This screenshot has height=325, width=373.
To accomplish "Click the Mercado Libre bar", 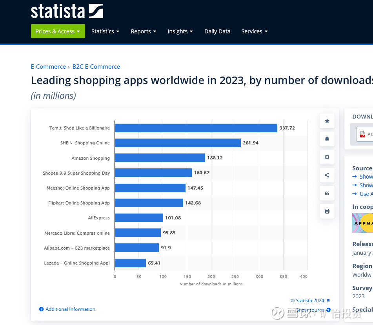I will point(138,233).
